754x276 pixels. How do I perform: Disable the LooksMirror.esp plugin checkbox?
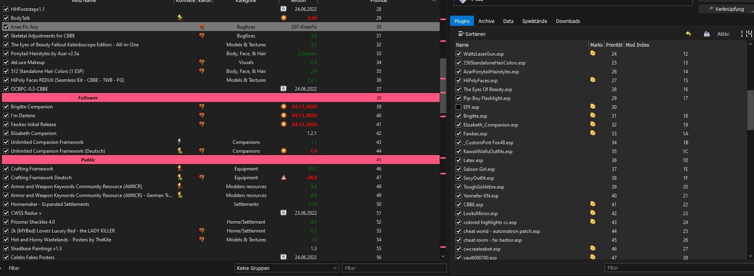point(459,214)
